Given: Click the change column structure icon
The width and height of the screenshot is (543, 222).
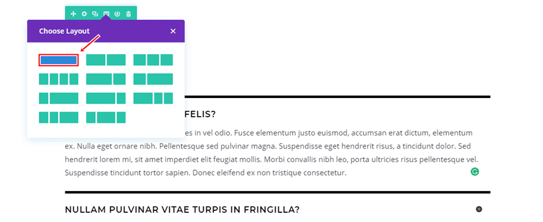Looking at the screenshot, I should pos(106,14).
